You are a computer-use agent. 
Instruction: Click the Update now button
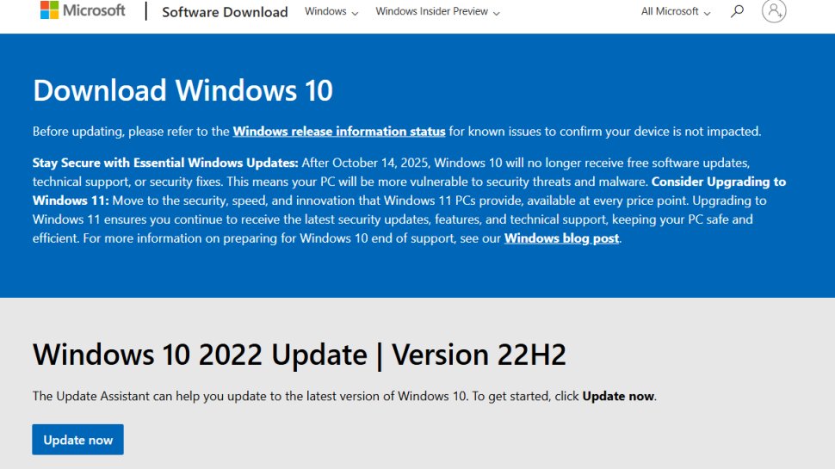pyautogui.click(x=77, y=440)
